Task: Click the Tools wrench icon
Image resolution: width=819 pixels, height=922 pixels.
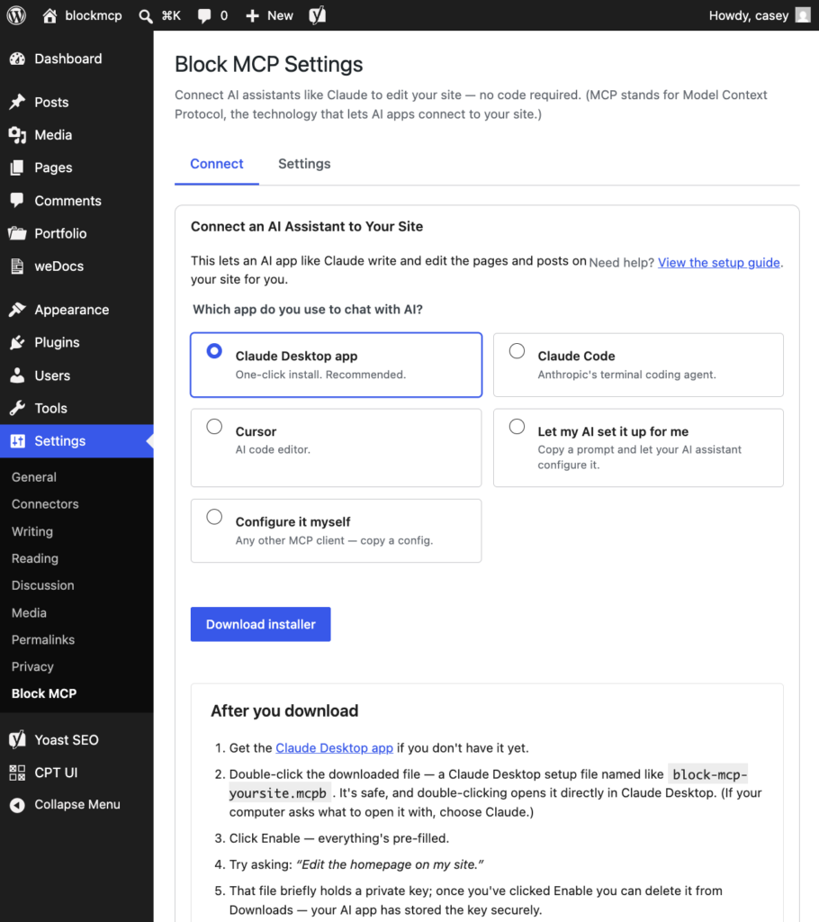Action: 18,408
